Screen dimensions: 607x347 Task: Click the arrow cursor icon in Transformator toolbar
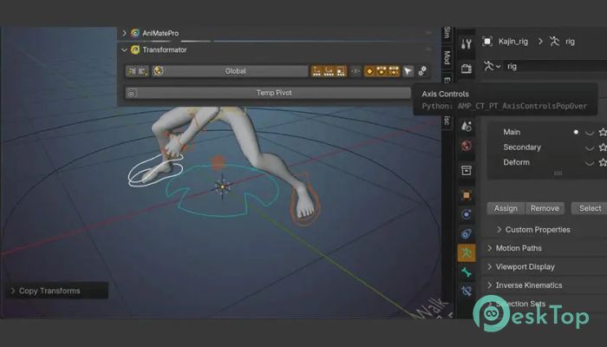(x=408, y=71)
